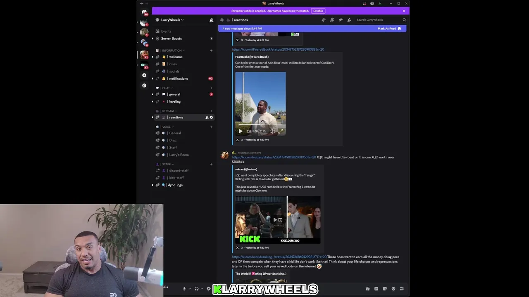The height and width of the screenshot is (297, 529).
Task: Click FearBuck (@FearedBuck) embed author
Action: [x=252, y=57]
